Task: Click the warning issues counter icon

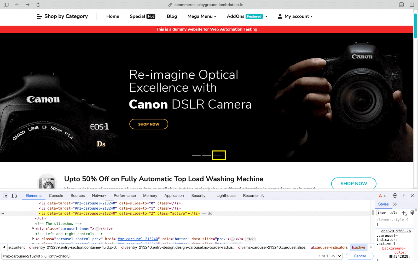Action: [x=382, y=196]
